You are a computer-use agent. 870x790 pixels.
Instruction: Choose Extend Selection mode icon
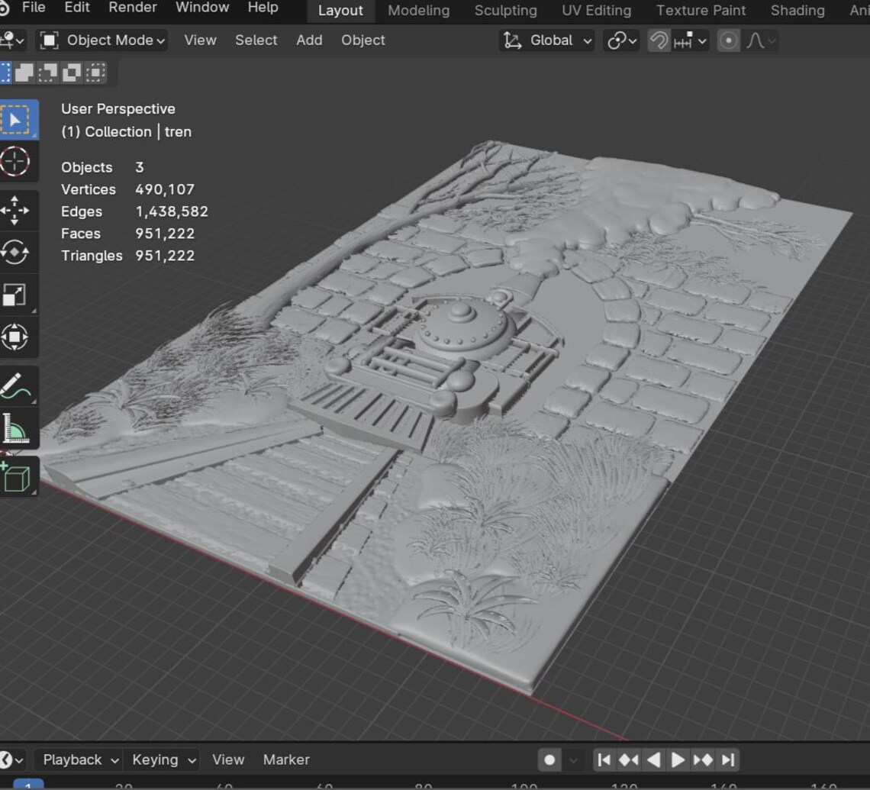click(24, 73)
